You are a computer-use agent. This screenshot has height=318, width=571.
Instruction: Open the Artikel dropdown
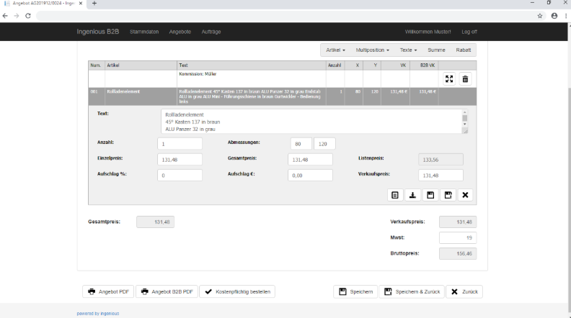point(335,50)
